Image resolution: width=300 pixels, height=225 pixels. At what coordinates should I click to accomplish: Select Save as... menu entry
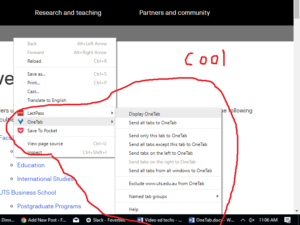65,74
